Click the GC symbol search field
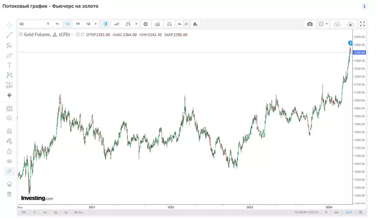376x218 pixels. tap(31, 24)
